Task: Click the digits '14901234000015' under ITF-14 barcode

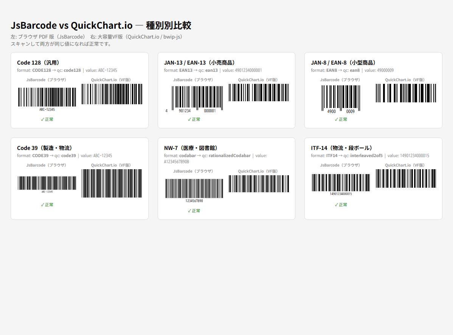Action: tap(341, 194)
